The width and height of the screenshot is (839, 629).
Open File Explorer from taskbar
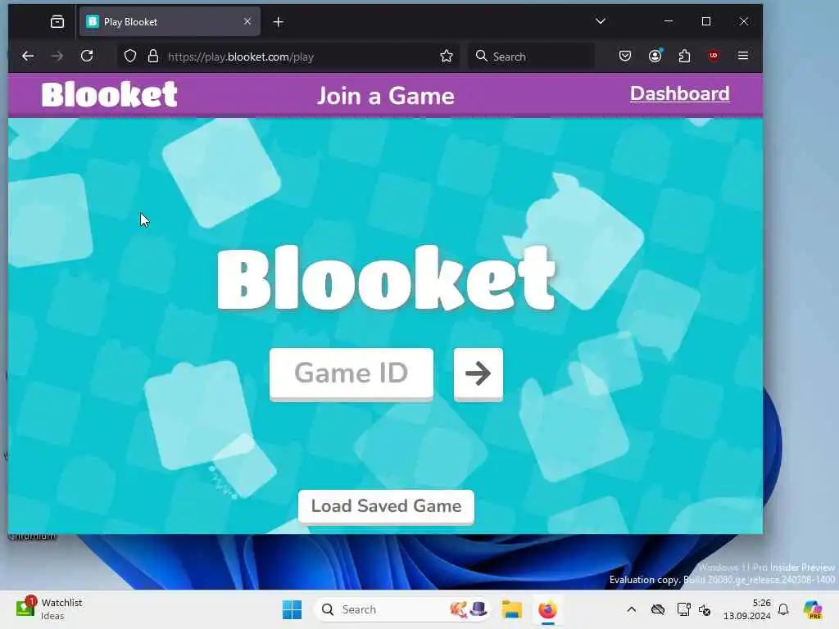point(511,609)
